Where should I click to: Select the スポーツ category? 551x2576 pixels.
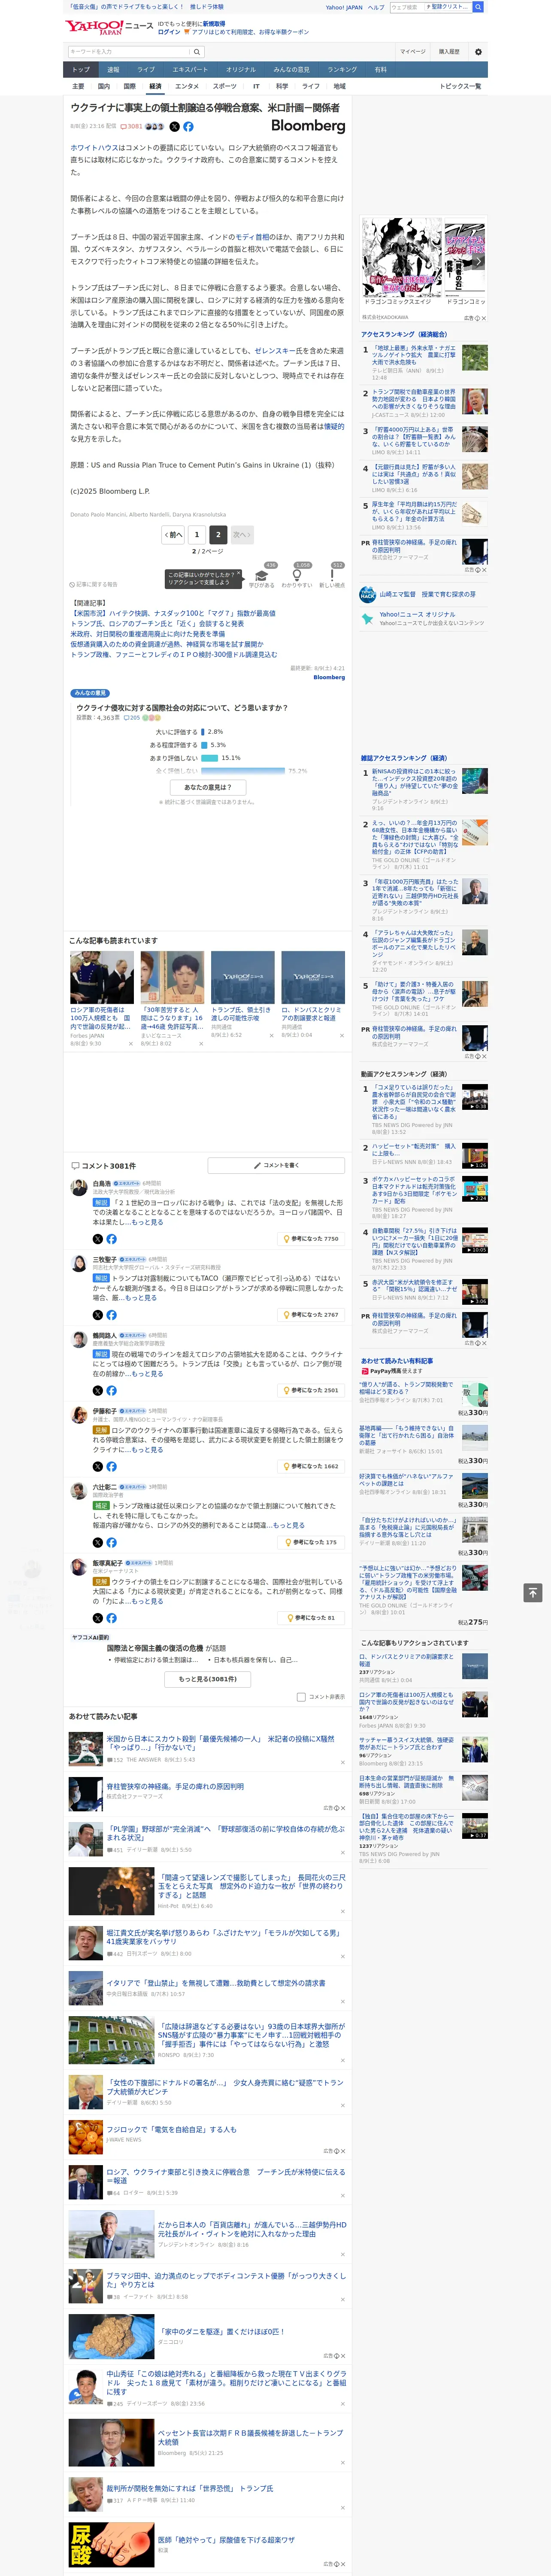225,86
